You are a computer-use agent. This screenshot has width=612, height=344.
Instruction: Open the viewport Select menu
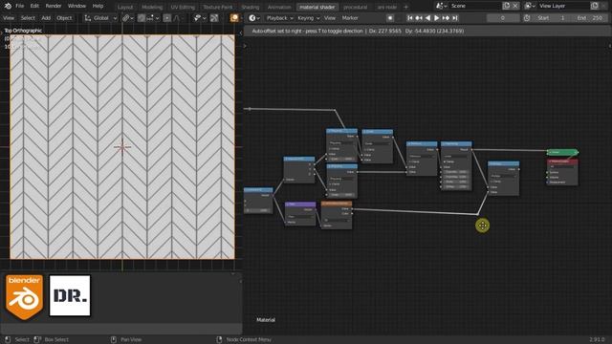[x=28, y=18]
